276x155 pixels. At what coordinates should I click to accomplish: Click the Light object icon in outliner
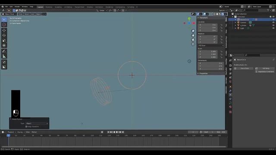click(238, 28)
